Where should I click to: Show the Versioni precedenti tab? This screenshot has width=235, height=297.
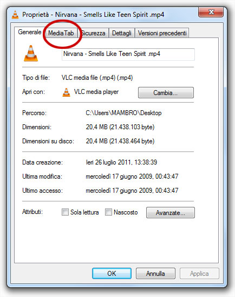(162, 33)
